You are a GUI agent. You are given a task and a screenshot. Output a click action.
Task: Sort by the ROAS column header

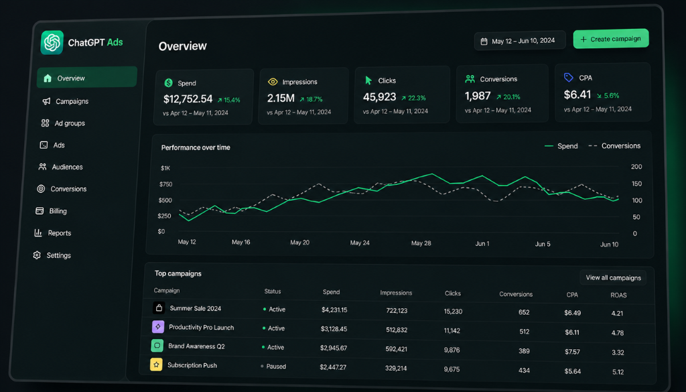[618, 296]
